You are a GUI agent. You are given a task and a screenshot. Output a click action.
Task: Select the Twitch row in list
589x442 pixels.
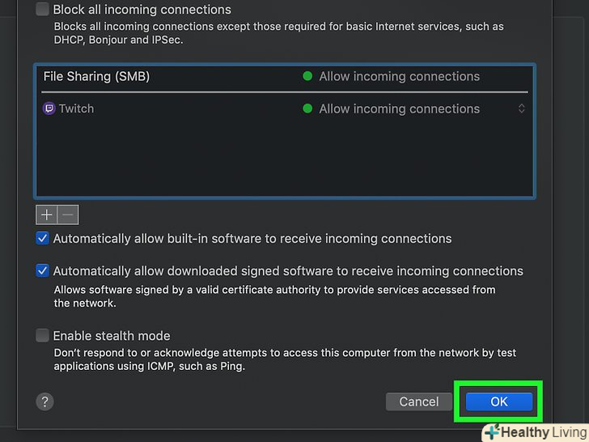[x=162, y=108]
